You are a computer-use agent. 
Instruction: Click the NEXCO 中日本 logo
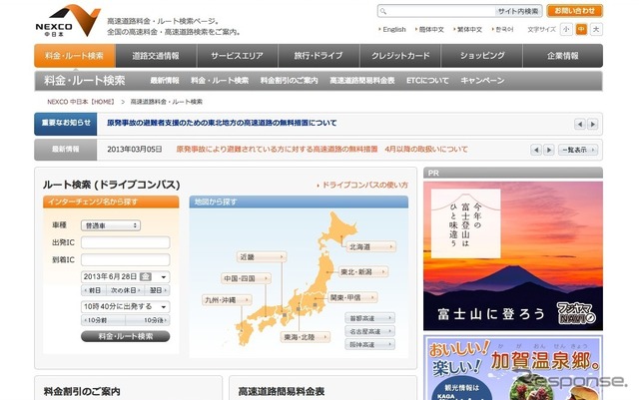[x=68, y=21]
